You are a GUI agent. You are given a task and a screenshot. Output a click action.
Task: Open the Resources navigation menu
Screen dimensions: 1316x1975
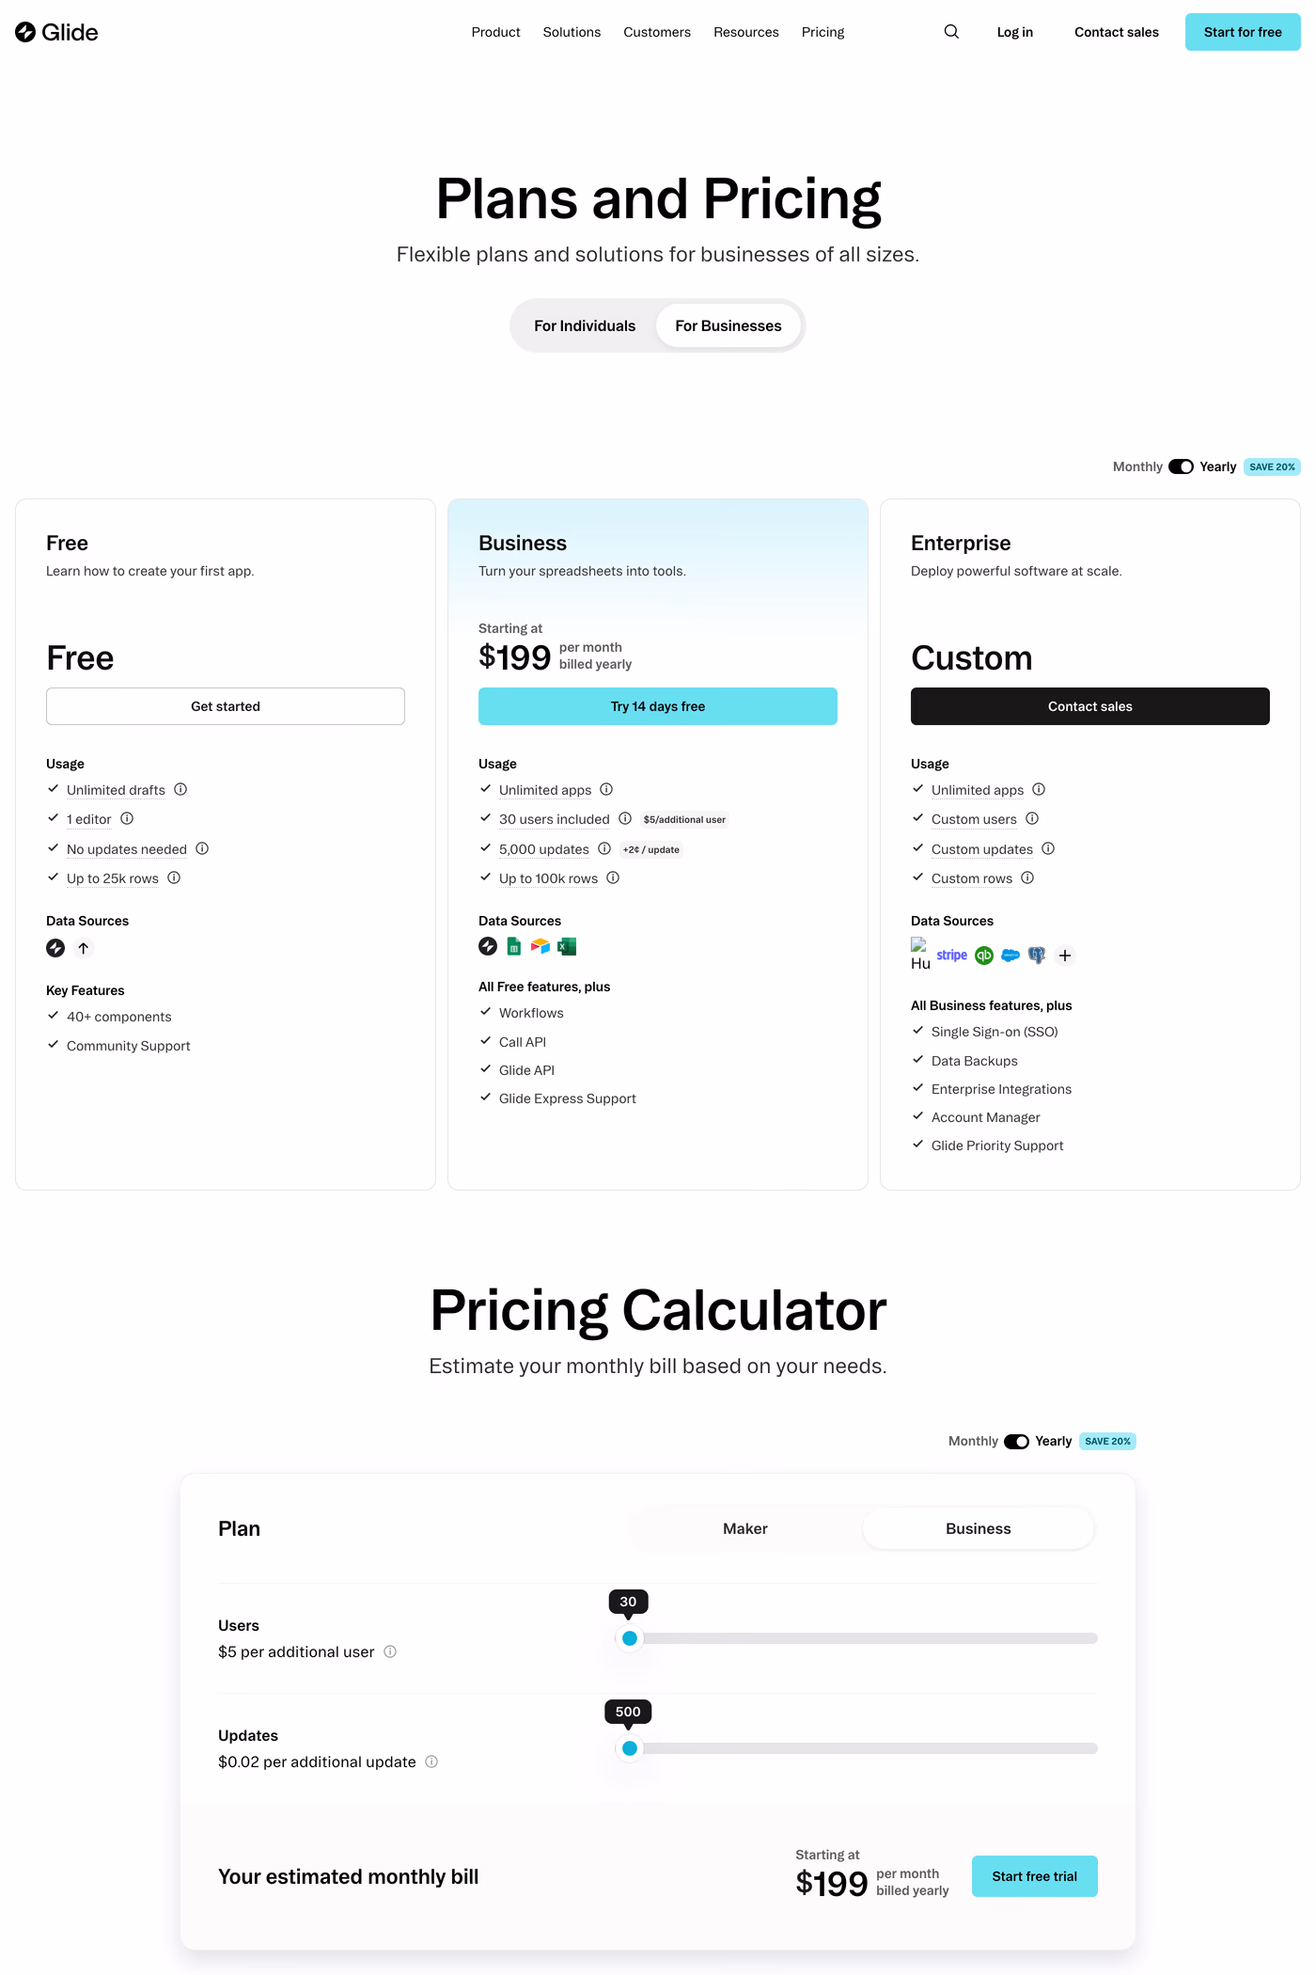[746, 32]
